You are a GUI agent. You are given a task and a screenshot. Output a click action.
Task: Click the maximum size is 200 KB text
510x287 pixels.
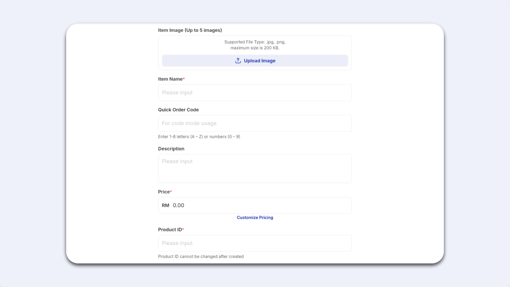255,48
